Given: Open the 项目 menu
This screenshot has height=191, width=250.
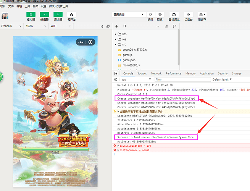Looking at the screenshot, I should (x=3, y=6).
